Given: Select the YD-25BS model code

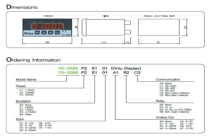Looking at the screenshot, I should [68, 68].
